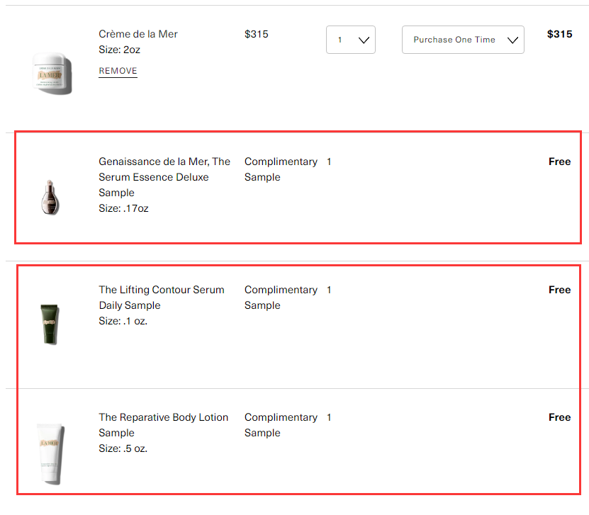Screen dimensions: 589x515
Task: Click the Free label for Genaissance sample
Action: [x=559, y=162]
